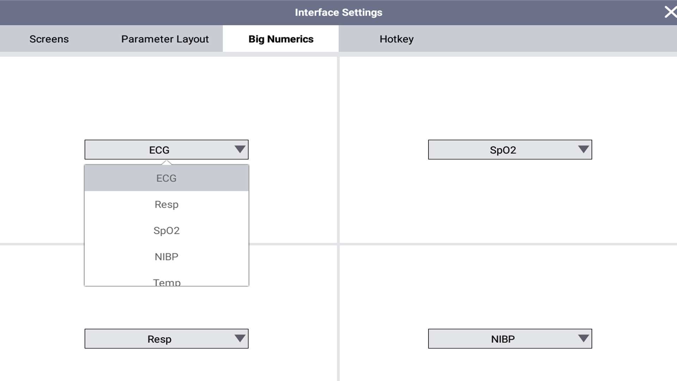Expand the Resp dropdown box
Image resolution: width=677 pixels, height=381 pixels.
coord(159,339)
